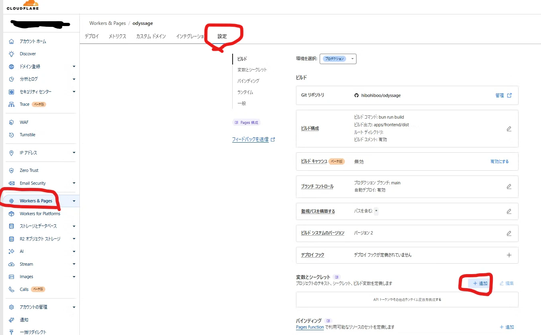Jump to ランタイム in settings nav
The height and width of the screenshot is (335, 541).
point(245,92)
